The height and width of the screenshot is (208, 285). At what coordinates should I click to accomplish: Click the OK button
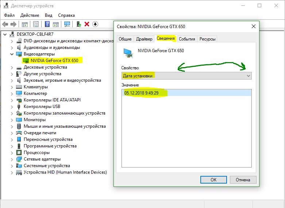pyautogui.click(x=213, y=180)
